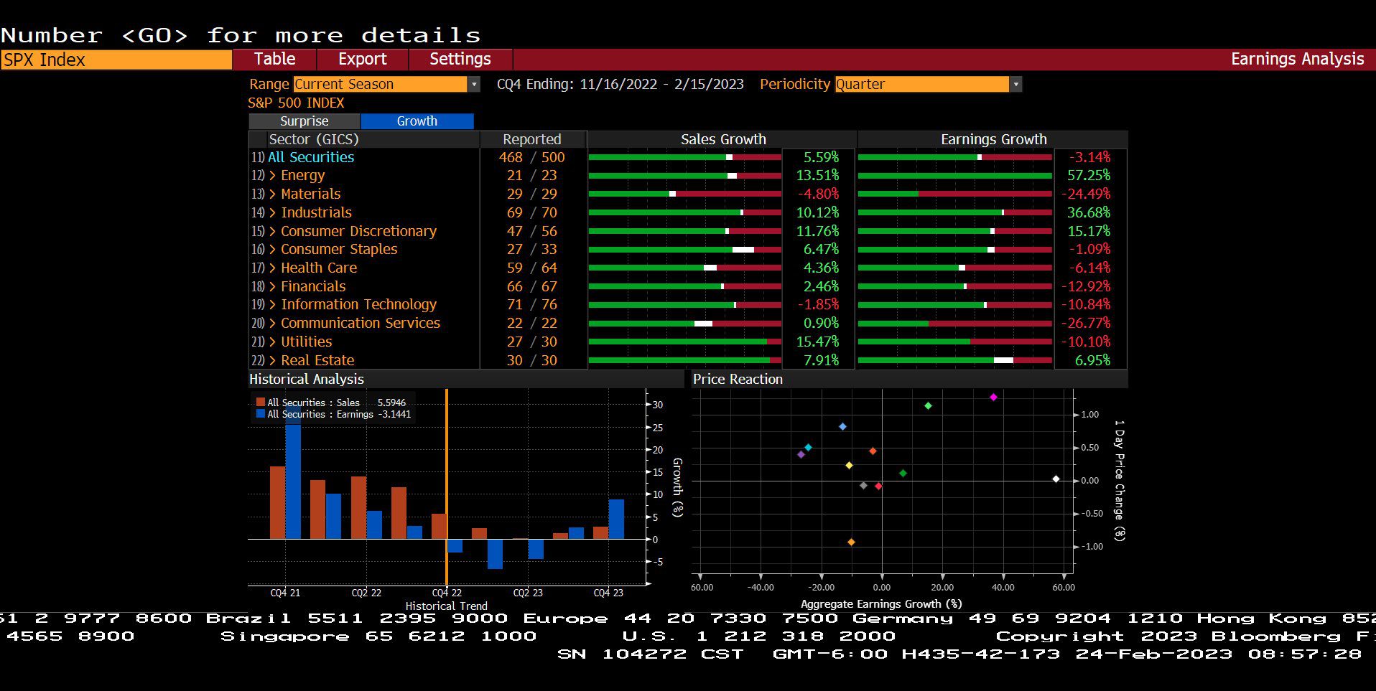Viewport: 1376px width, 691px height.
Task: Click the Reported column header
Action: [x=532, y=139]
